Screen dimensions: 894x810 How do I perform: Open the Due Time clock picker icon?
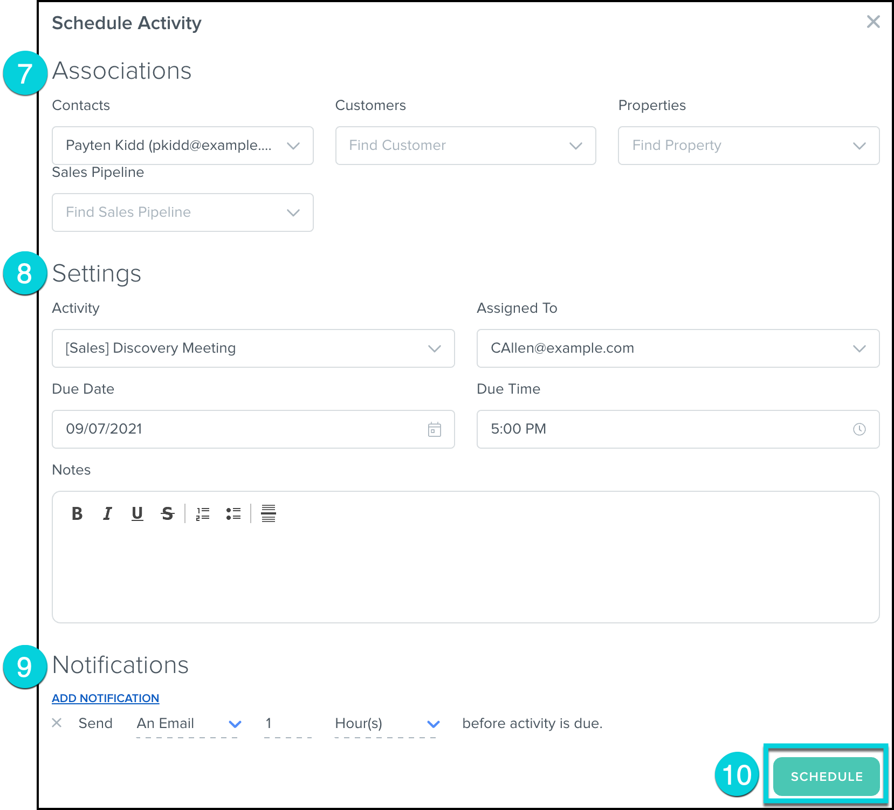point(859,429)
